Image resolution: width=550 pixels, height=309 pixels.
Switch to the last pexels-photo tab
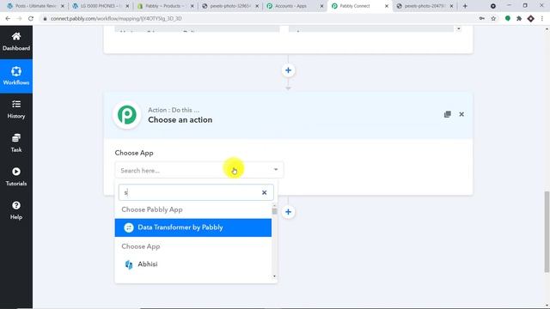click(x=424, y=6)
